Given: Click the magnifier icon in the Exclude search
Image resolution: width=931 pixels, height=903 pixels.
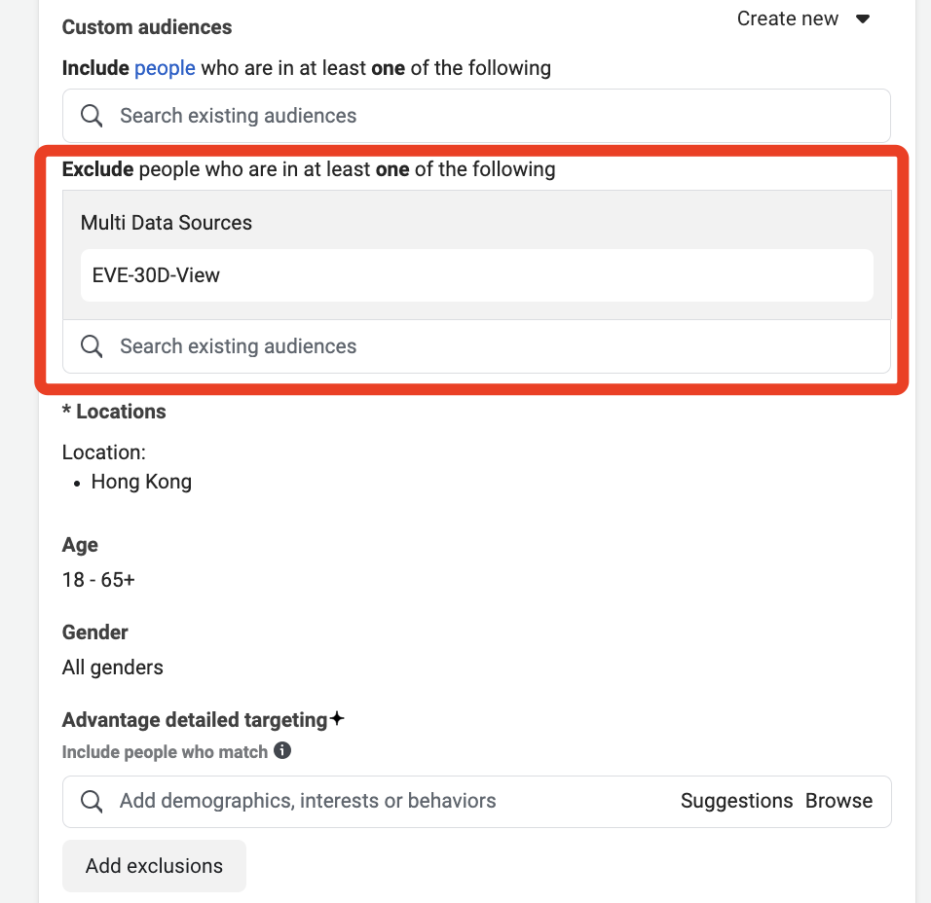Looking at the screenshot, I should tap(92, 346).
